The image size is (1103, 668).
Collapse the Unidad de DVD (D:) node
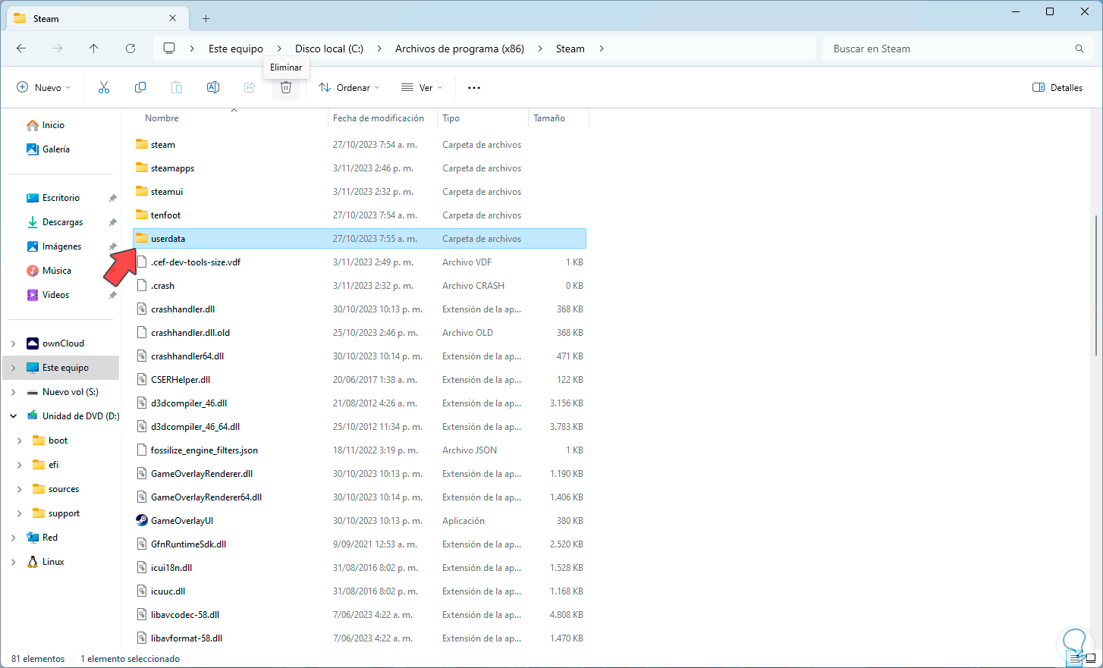(14, 416)
